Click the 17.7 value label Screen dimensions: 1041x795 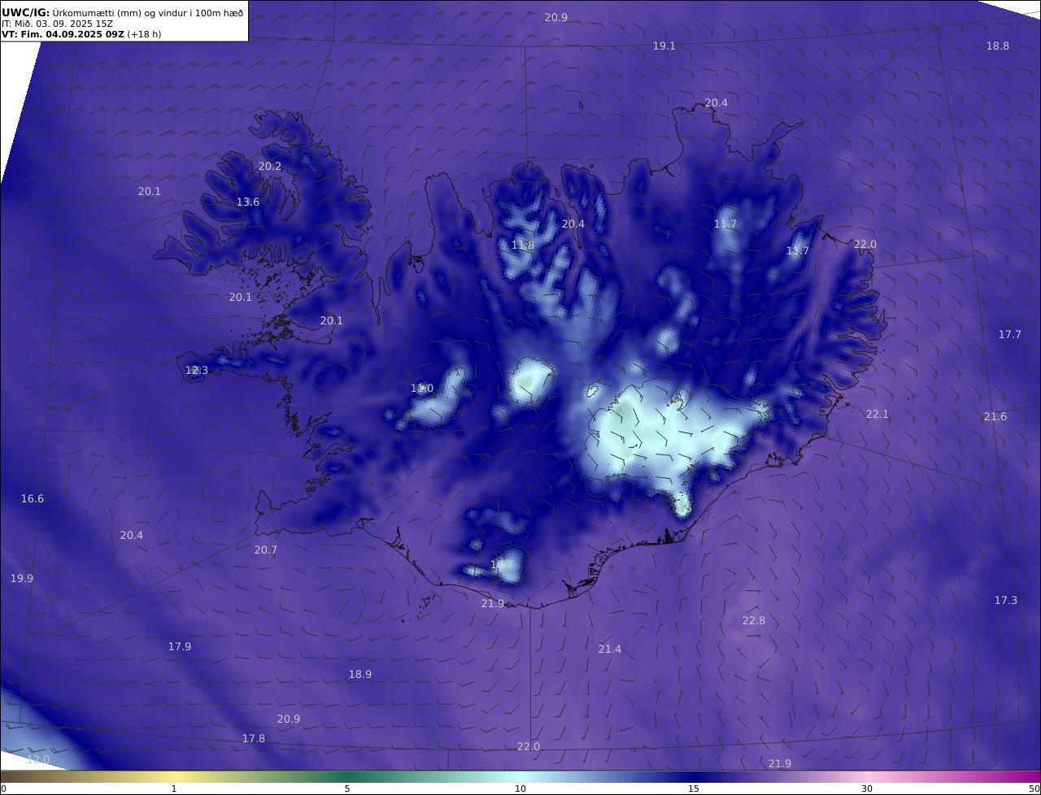(x=1010, y=335)
